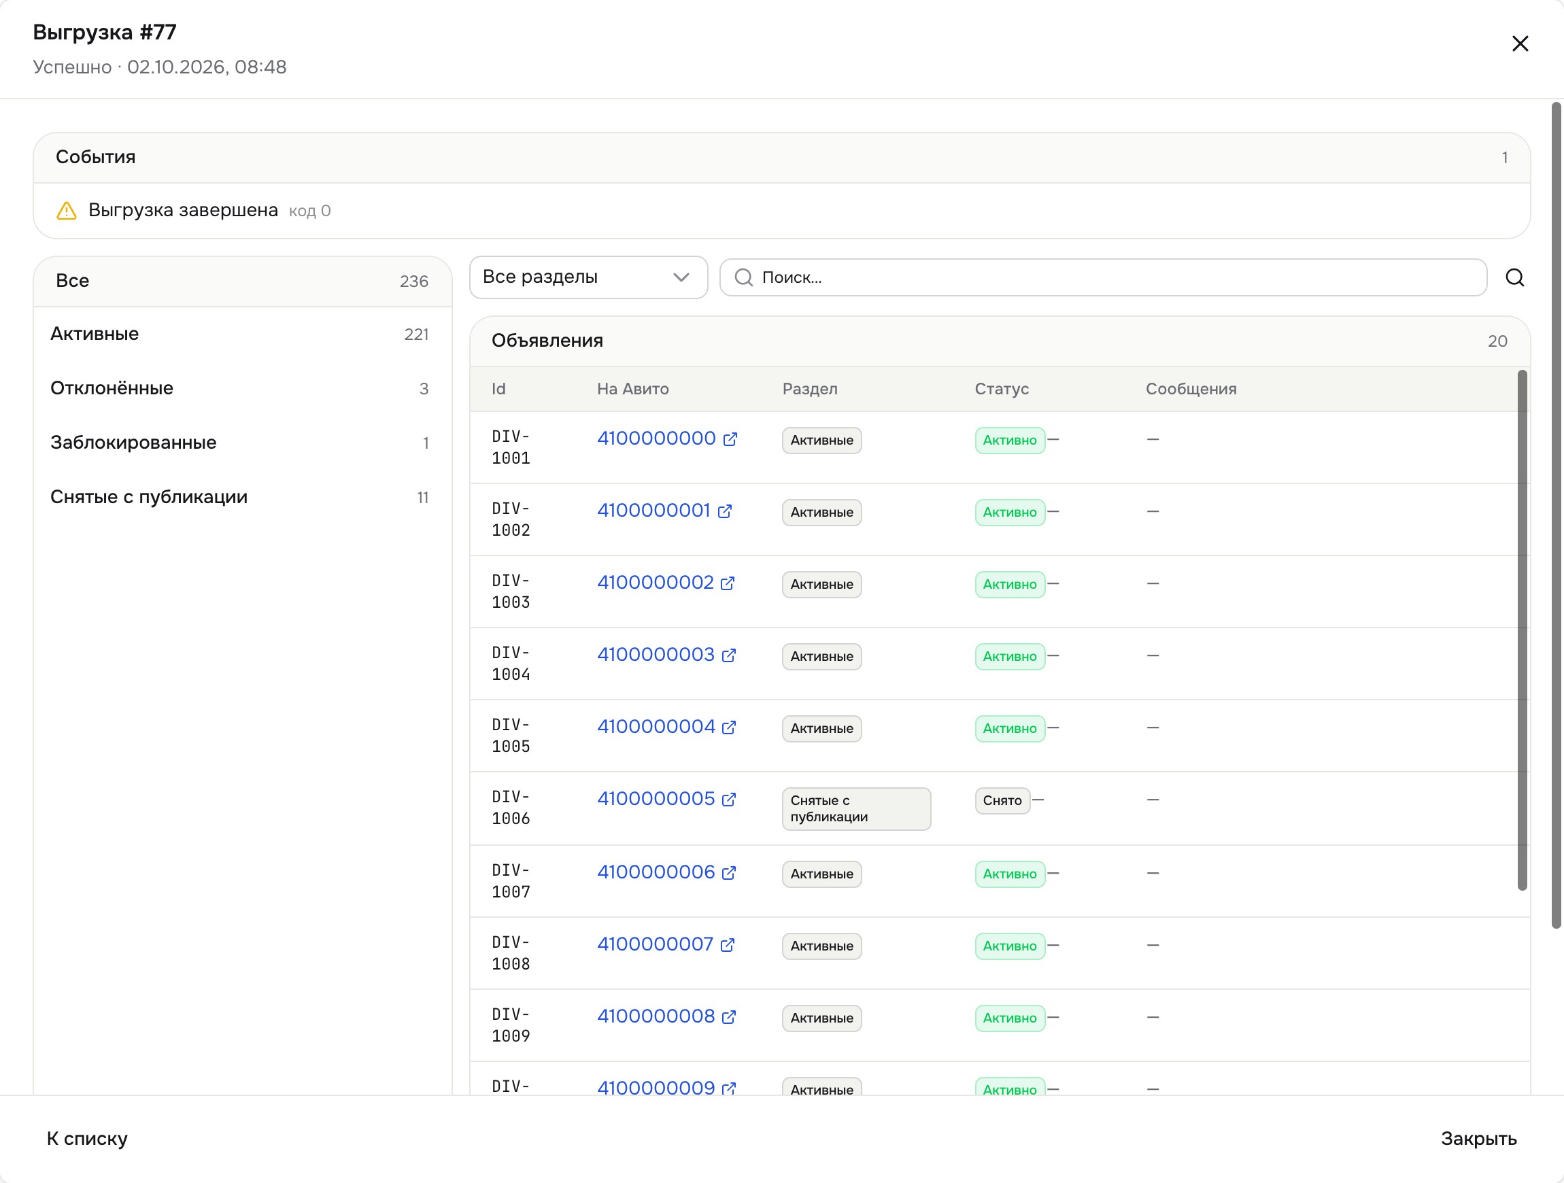Click the Сообщения column header
This screenshot has width=1564, height=1183.
(x=1191, y=389)
